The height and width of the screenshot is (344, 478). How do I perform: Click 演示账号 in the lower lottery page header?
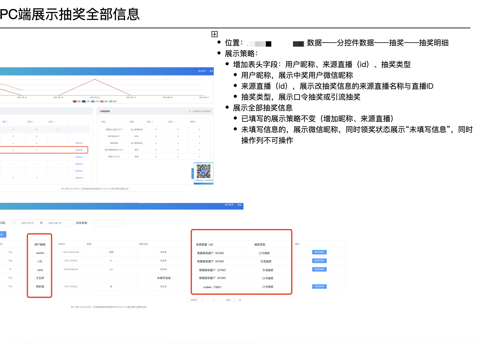point(229,205)
